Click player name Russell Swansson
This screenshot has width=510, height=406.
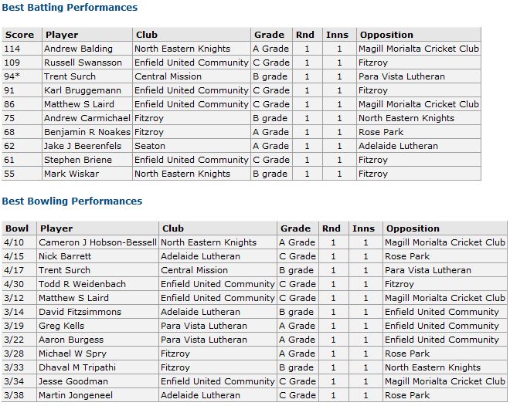click(x=83, y=63)
